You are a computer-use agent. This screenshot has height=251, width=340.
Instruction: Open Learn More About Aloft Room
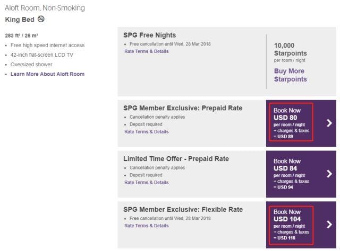(47, 74)
